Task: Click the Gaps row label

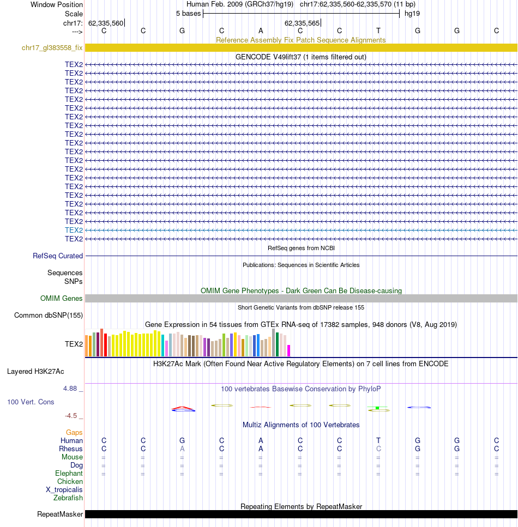Action: click(74, 433)
